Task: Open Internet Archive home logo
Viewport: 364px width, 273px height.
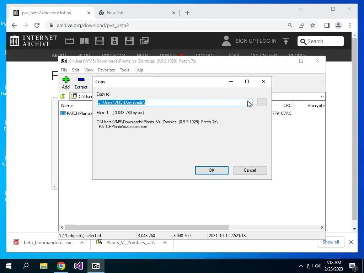Action: click(33, 41)
